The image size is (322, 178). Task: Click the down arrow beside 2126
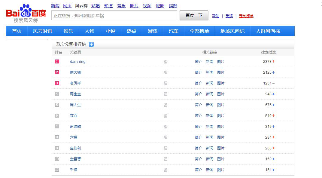pos(274,72)
